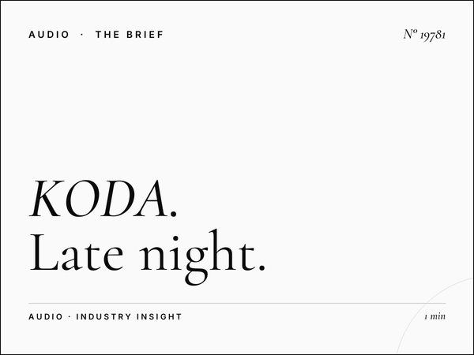Click the footer AUDIO category tag
The width and height of the screenshot is (474, 355).
coord(46,316)
